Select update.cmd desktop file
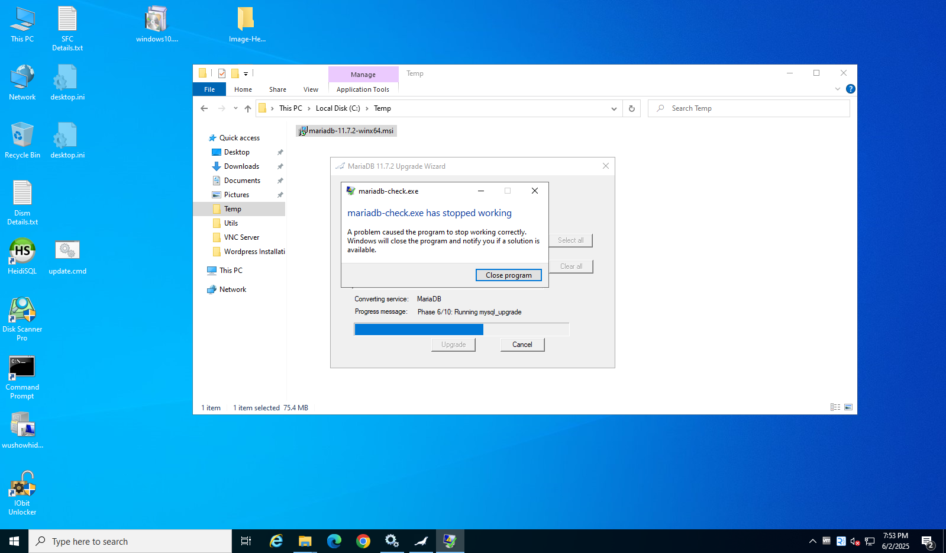946x553 pixels. 67,257
